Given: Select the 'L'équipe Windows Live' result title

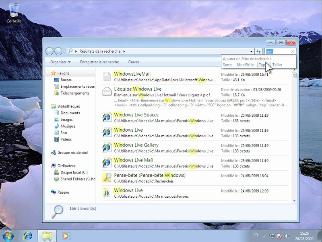Looking at the screenshot, I should point(138,89).
